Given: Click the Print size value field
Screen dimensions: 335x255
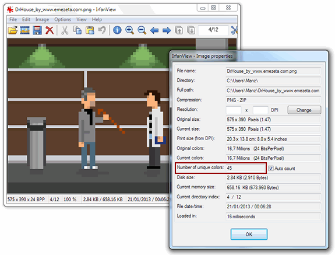Looking at the screenshot, I should (x=273, y=139).
